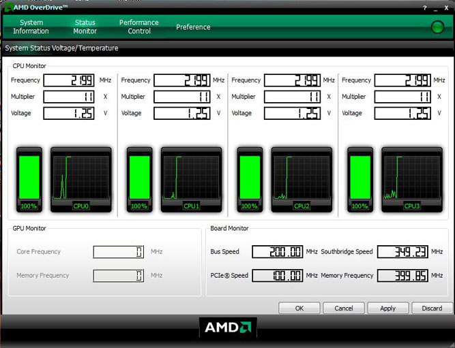Open the Preference tab

tap(193, 27)
